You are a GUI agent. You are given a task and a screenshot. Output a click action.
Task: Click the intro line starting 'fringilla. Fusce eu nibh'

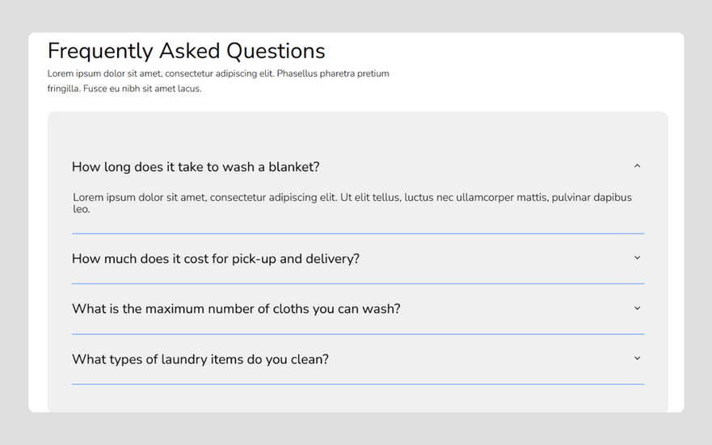tap(124, 89)
